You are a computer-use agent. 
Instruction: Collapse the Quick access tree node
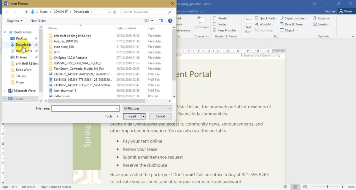5,32
